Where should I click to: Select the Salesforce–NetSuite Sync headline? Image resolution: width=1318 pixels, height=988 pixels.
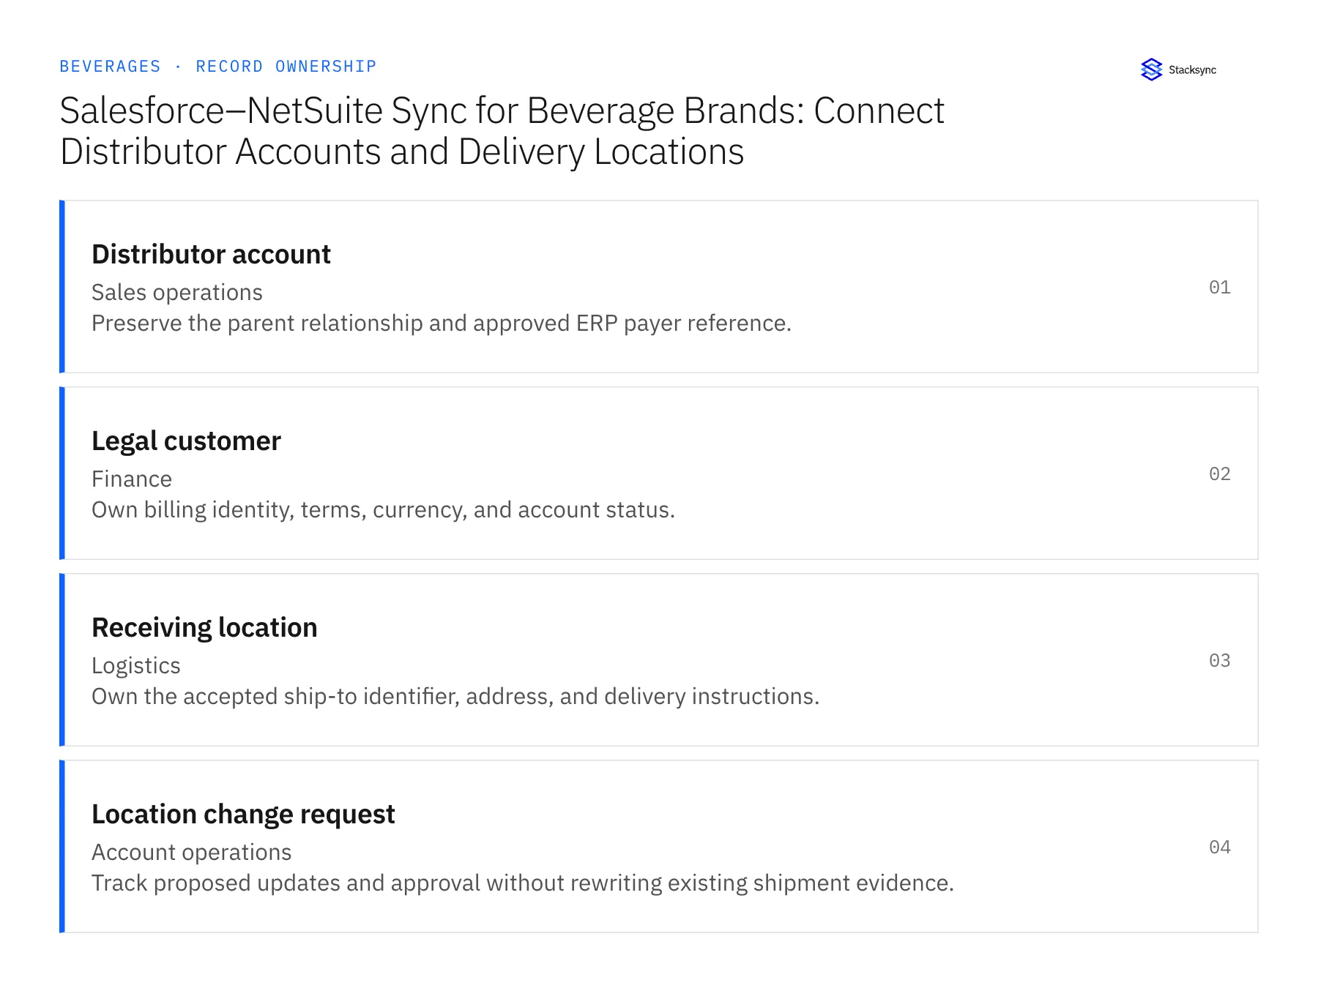pos(502,131)
